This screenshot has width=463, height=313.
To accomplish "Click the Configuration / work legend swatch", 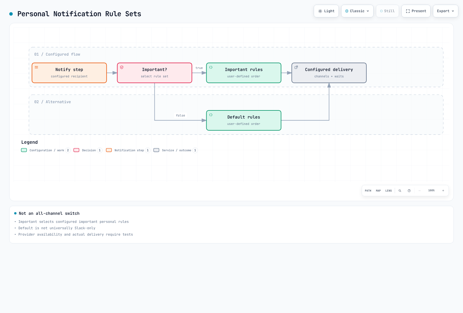I will click(24, 150).
